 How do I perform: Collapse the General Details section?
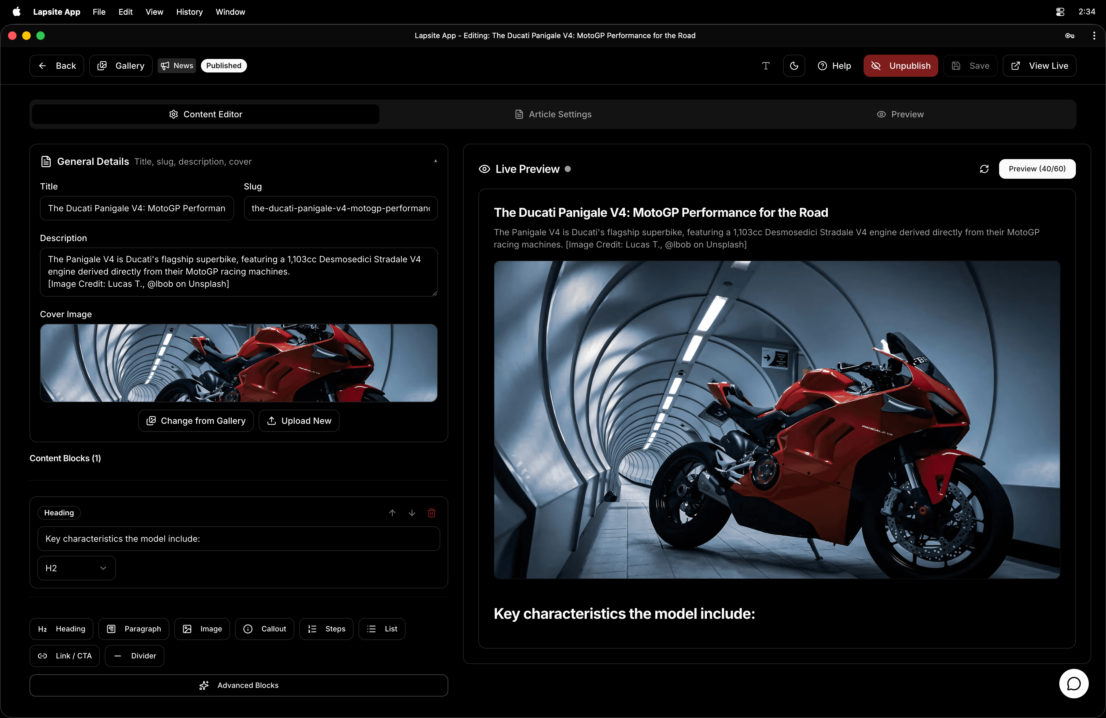point(435,161)
